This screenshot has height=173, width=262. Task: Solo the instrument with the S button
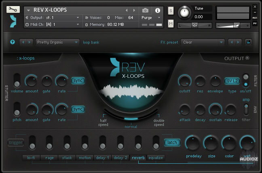click(171, 10)
